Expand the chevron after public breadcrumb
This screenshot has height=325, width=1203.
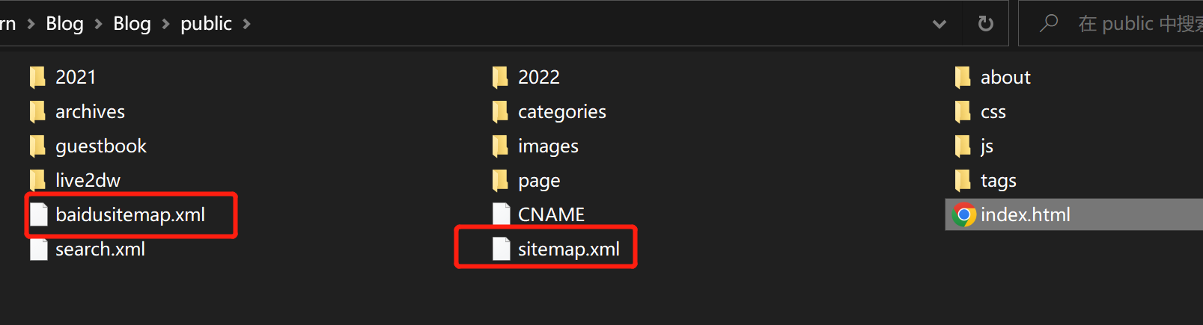pos(246,24)
